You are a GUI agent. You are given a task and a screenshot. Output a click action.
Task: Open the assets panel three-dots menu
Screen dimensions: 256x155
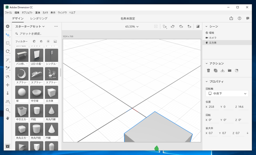point(56,26)
